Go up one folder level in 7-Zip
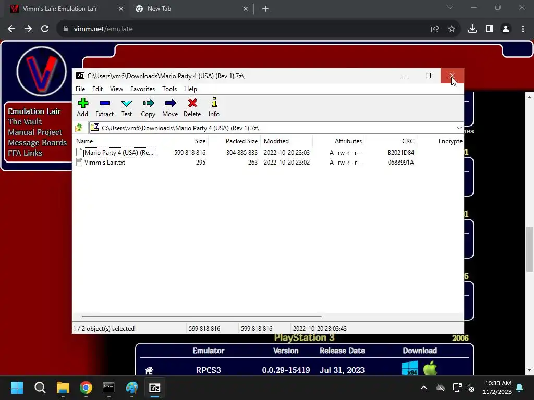The height and width of the screenshot is (400, 534). [x=79, y=128]
